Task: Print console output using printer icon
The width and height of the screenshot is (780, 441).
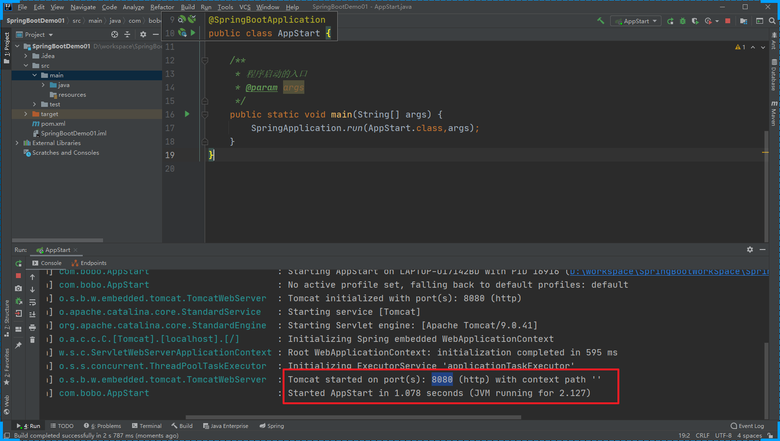Action: [32, 327]
